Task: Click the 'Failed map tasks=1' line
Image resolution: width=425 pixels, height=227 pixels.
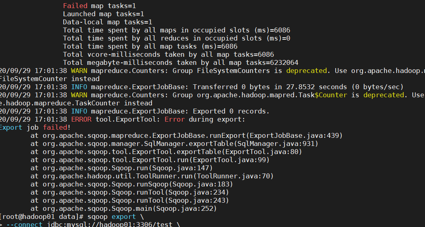Action: (99, 6)
